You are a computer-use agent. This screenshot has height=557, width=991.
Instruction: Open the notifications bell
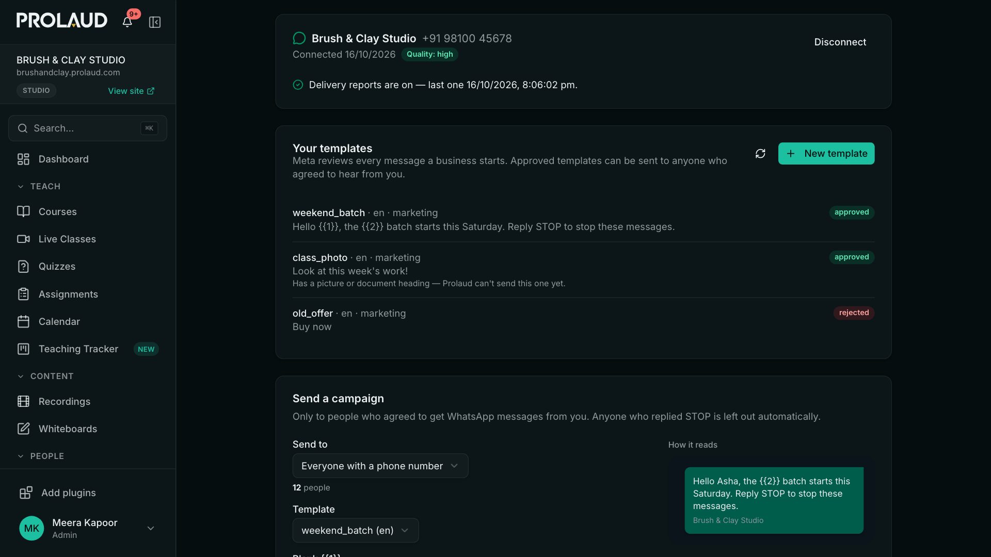127,22
